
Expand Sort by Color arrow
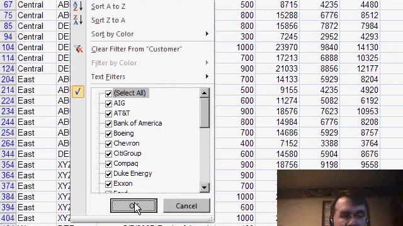click(207, 34)
